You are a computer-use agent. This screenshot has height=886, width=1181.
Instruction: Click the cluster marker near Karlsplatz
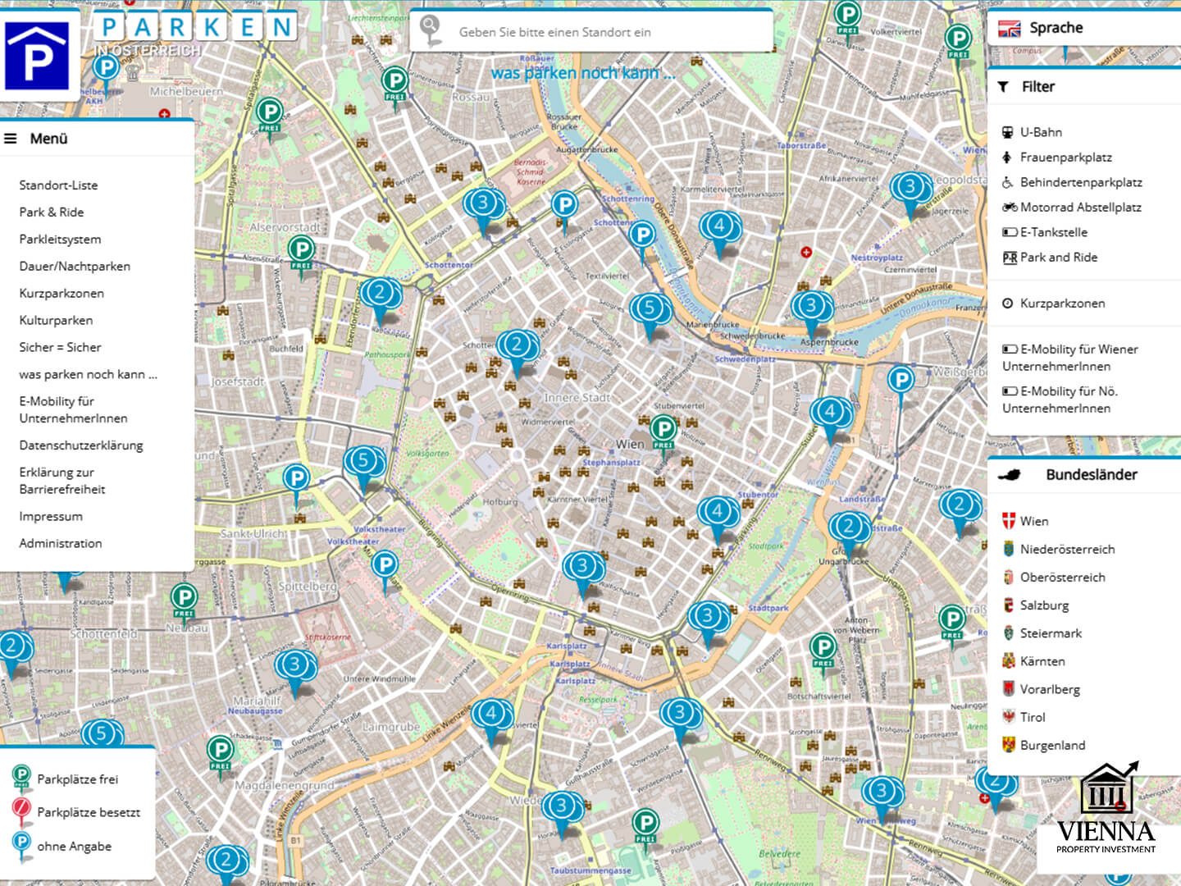(x=582, y=568)
